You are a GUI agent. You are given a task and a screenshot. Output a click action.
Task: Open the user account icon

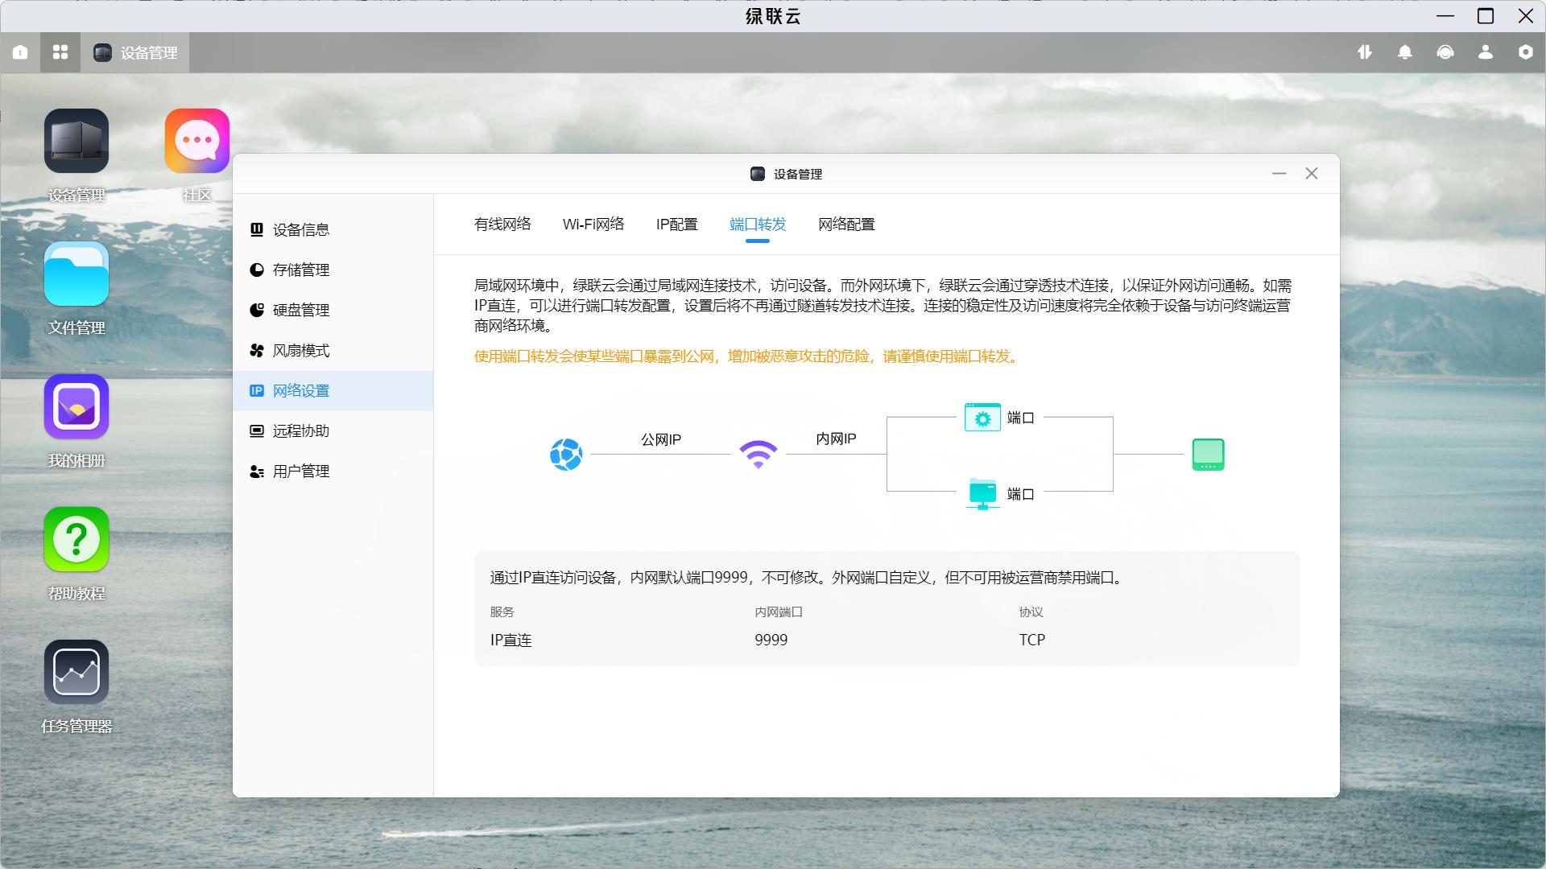(x=1486, y=52)
